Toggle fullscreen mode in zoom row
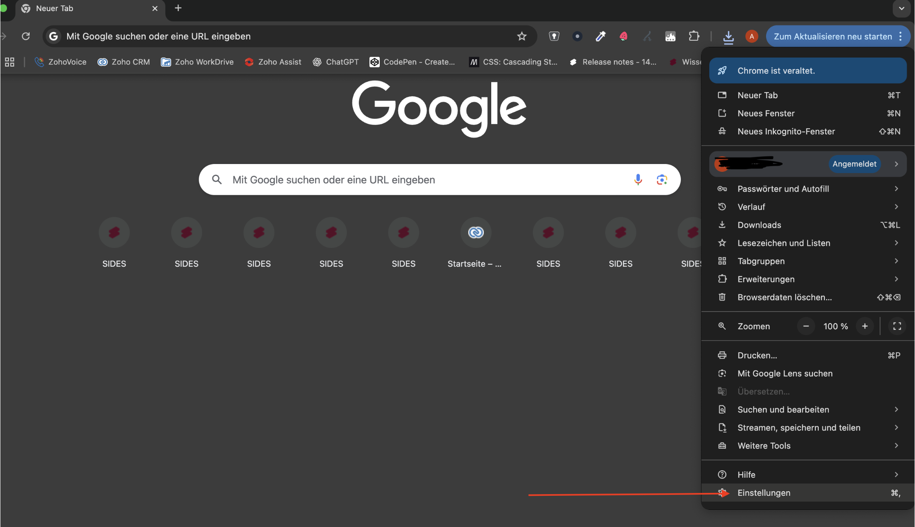Image resolution: width=915 pixels, height=527 pixels. pyautogui.click(x=897, y=326)
